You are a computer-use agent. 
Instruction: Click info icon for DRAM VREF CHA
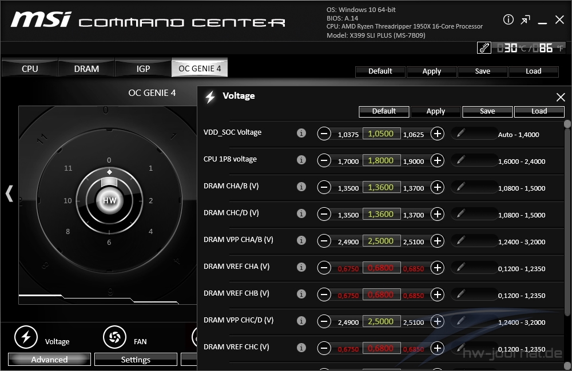pyautogui.click(x=301, y=267)
